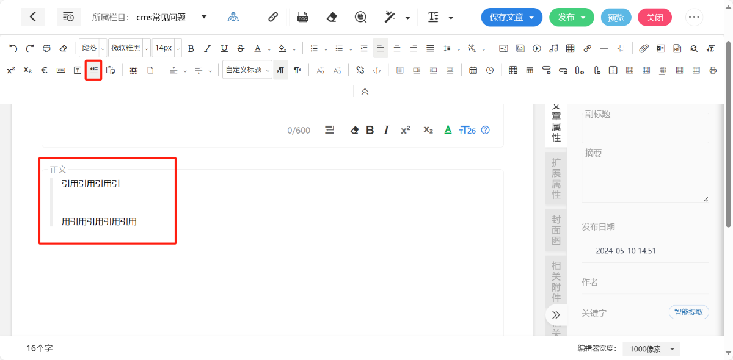The width and height of the screenshot is (733, 360).
Task: Toggle underline formatting in the toolbar
Action: coord(224,48)
